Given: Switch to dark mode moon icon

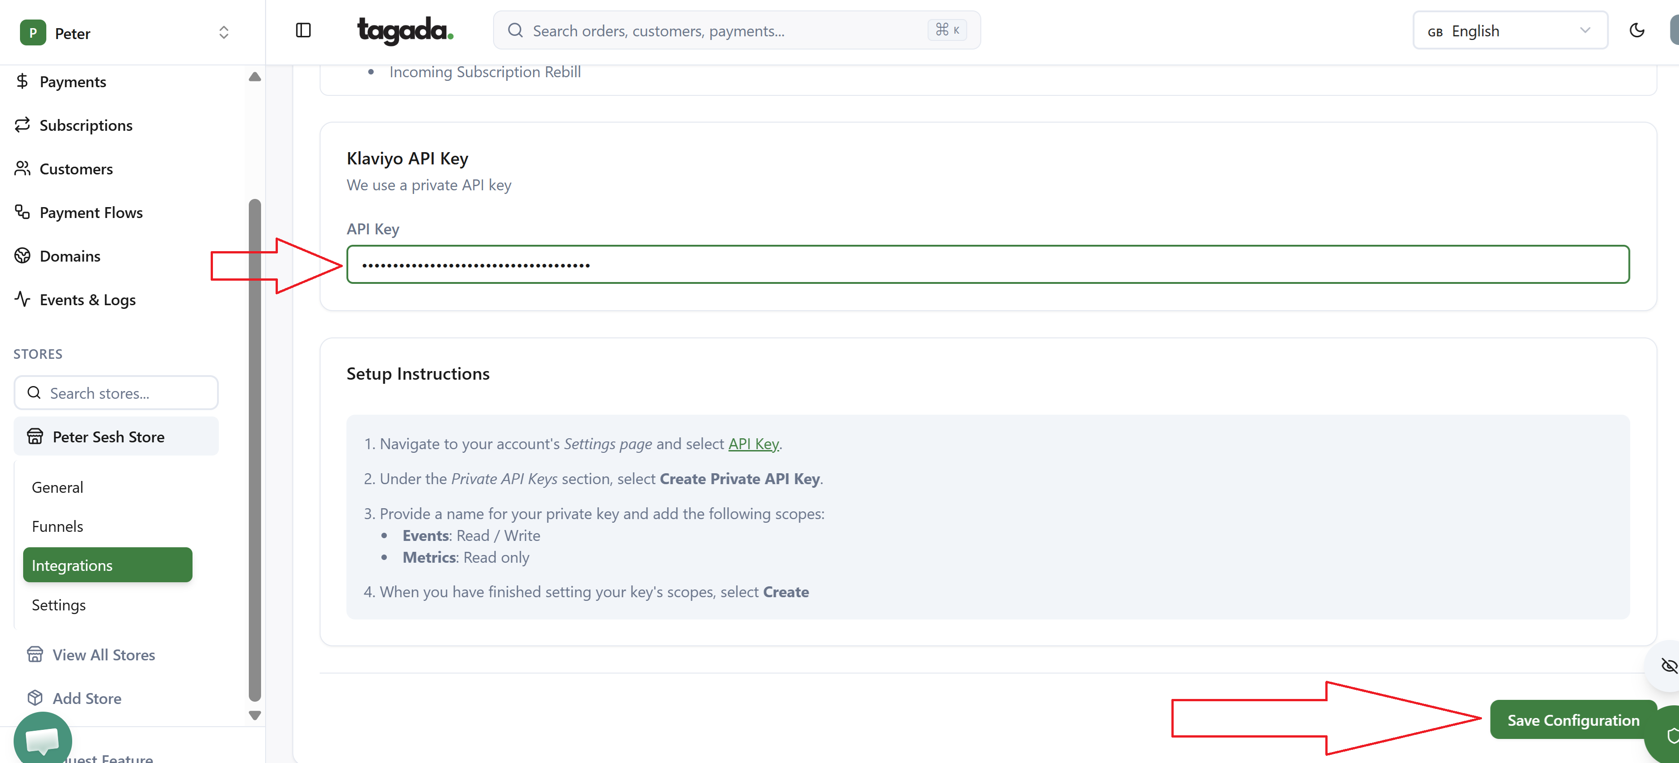Looking at the screenshot, I should pyautogui.click(x=1637, y=30).
